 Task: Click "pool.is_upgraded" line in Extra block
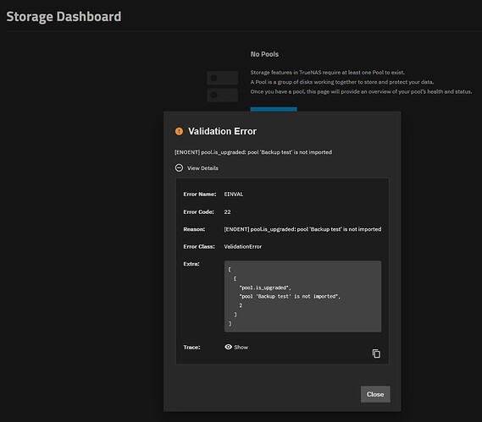pyautogui.click(x=265, y=288)
